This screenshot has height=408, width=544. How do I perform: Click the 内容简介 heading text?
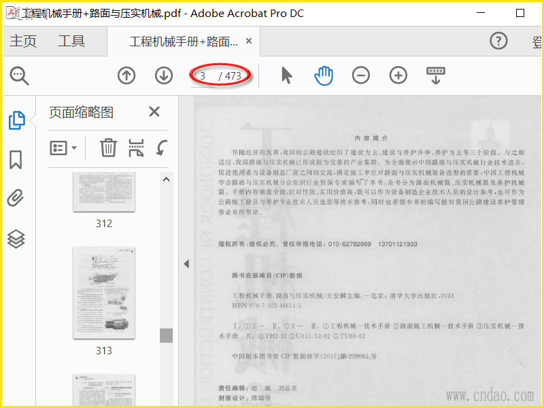click(371, 138)
